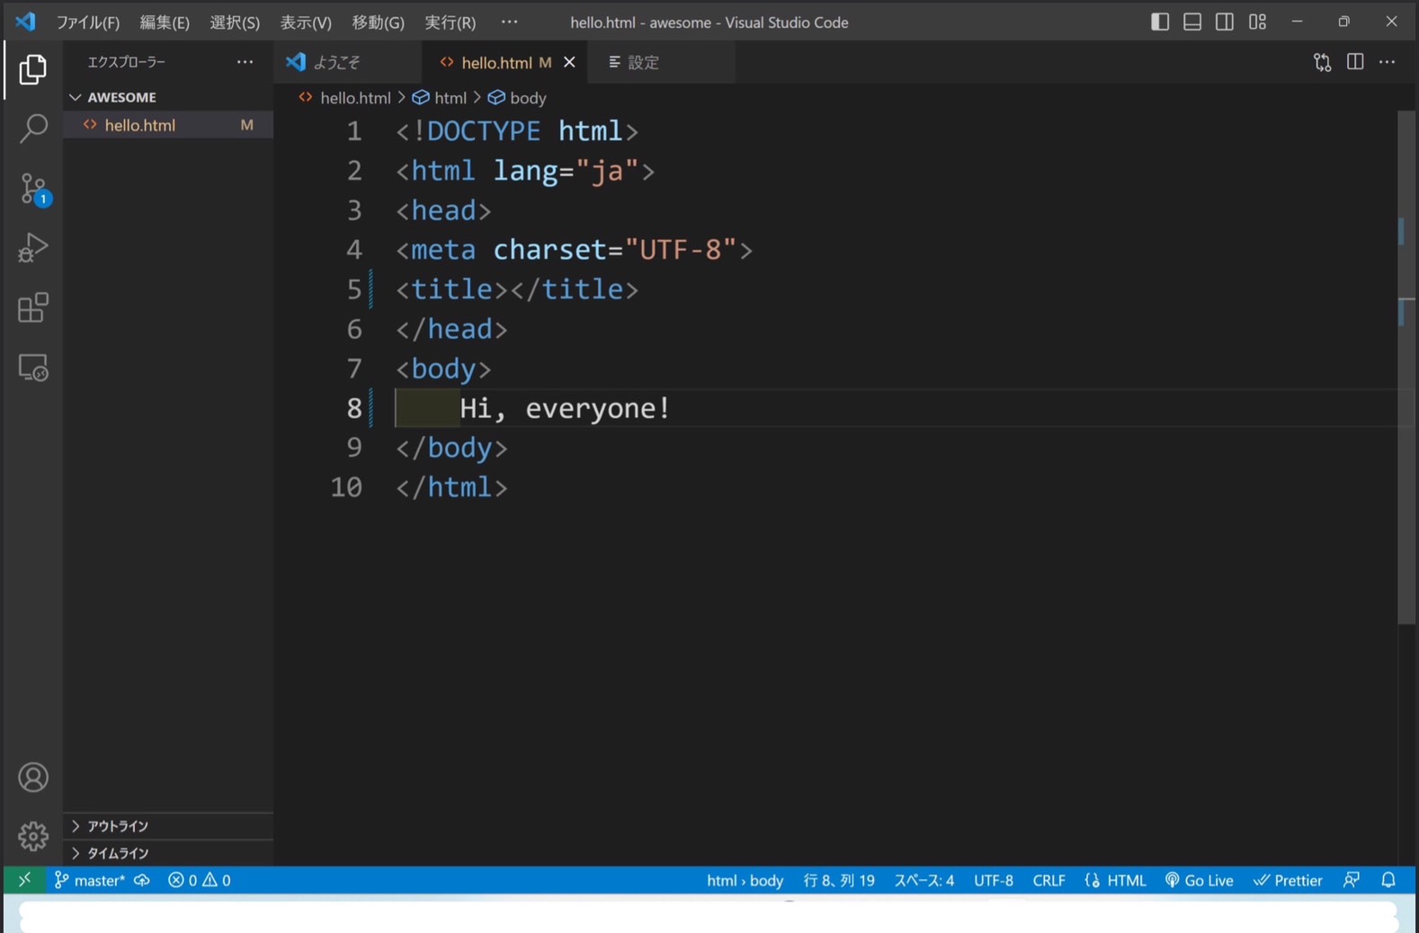
Task: Toggle the primary side bar layout icon
Action: click(x=1160, y=22)
